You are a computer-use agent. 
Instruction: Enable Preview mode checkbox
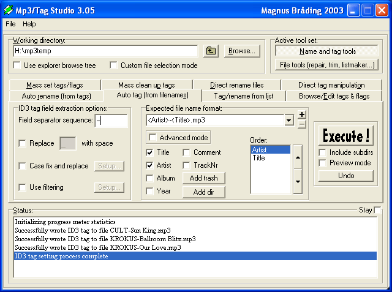pyautogui.click(x=323, y=163)
